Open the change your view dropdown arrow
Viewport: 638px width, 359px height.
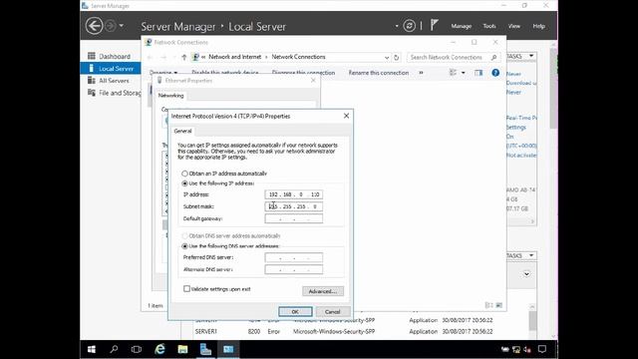(x=463, y=73)
